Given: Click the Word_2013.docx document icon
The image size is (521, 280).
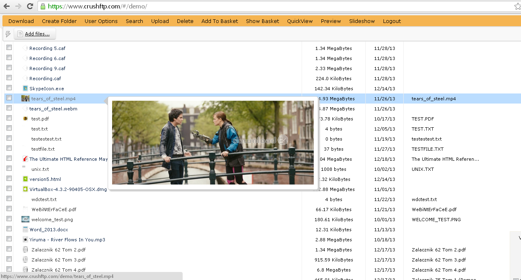Looking at the screenshot, I should click(x=25, y=230).
